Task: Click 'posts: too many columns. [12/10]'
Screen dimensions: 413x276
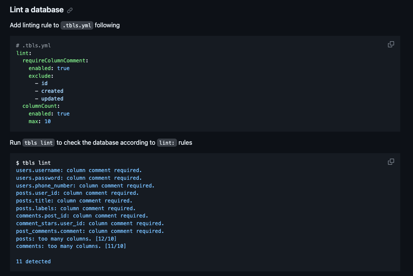Action: click(66, 239)
